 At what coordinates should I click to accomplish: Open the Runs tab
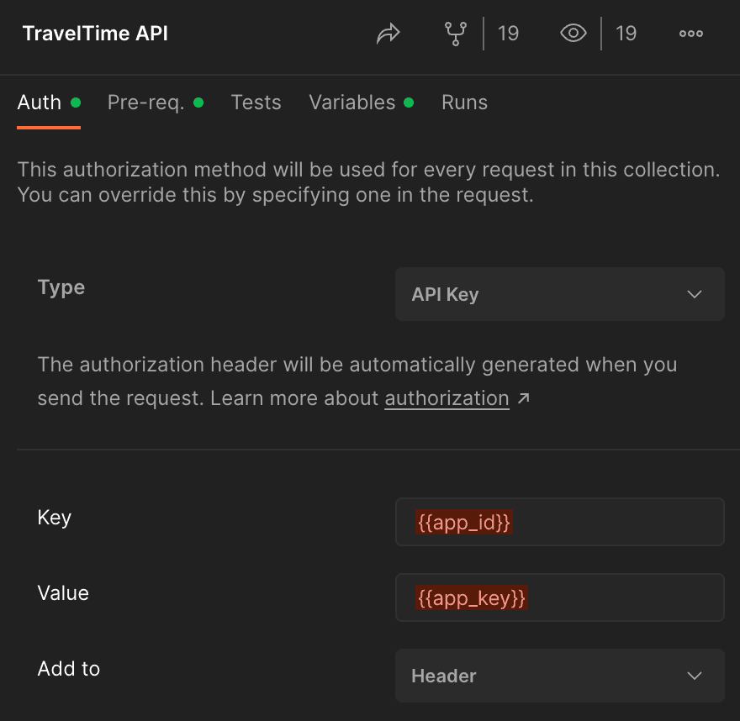464,102
